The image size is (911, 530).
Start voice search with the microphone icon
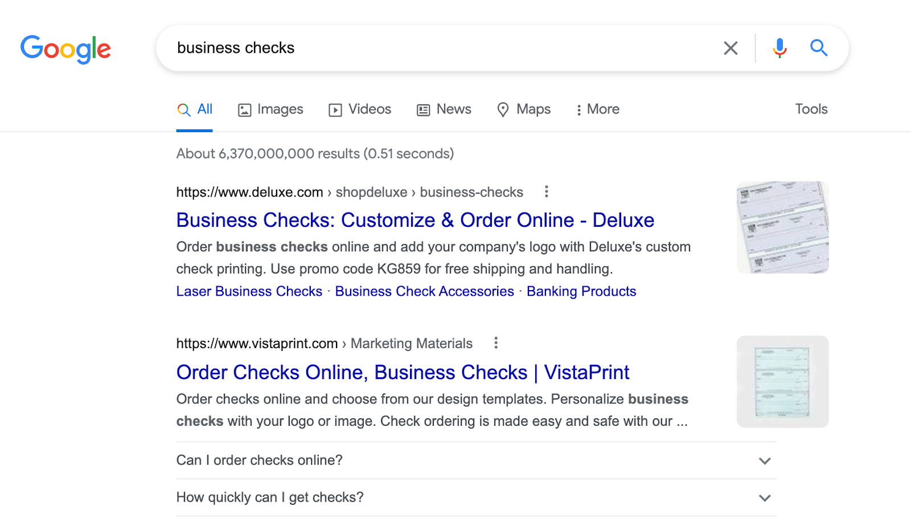(779, 48)
